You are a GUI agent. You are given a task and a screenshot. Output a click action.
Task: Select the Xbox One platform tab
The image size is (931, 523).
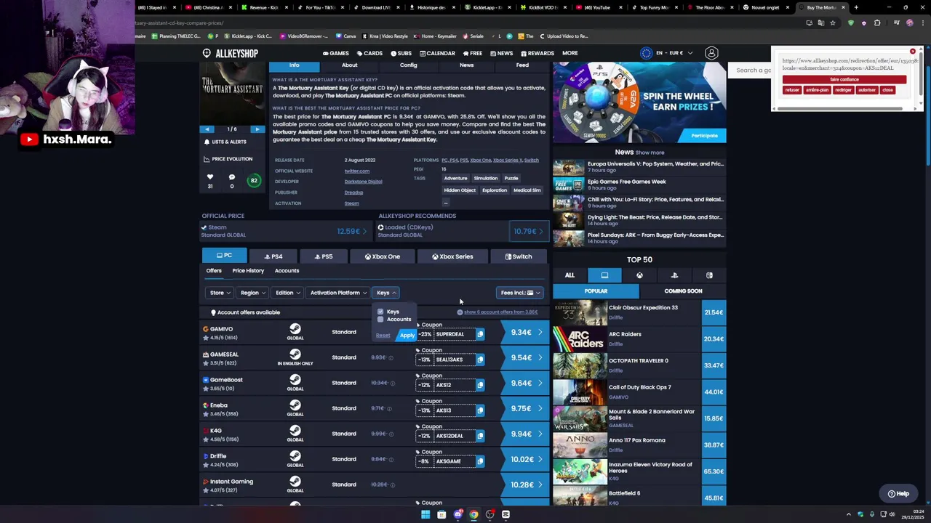coord(383,256)
